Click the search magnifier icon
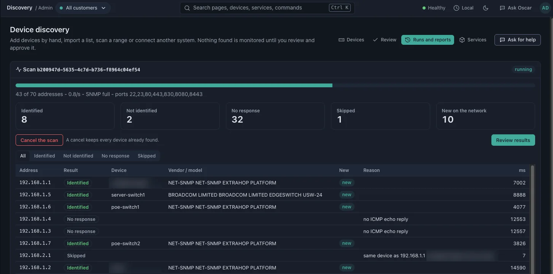Viewport: 553px width, 274px height. pyautogui.click(x=187, y=8)
